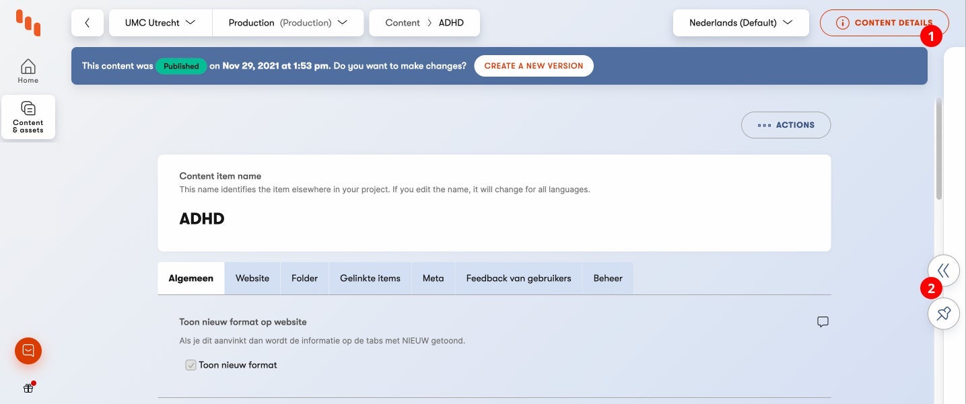The width and height of the screenshot is (966, 404).
Task: Go to Home in the sidebar
Action: (x=28, y=71)
